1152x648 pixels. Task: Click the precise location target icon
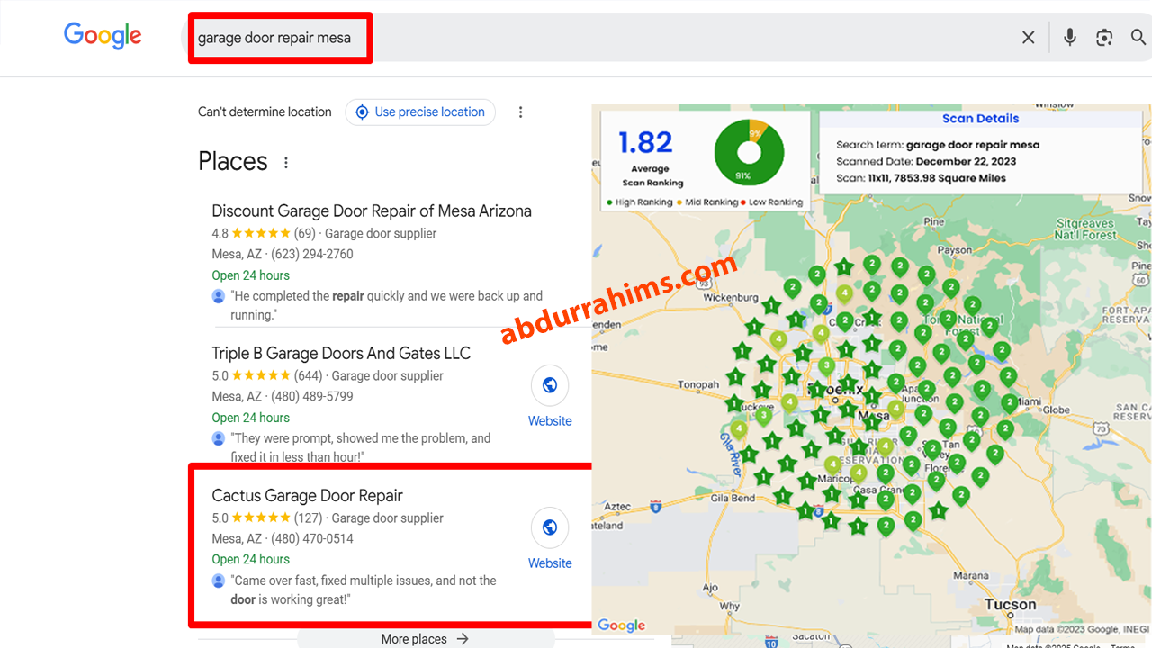click(x=362, y=112)
